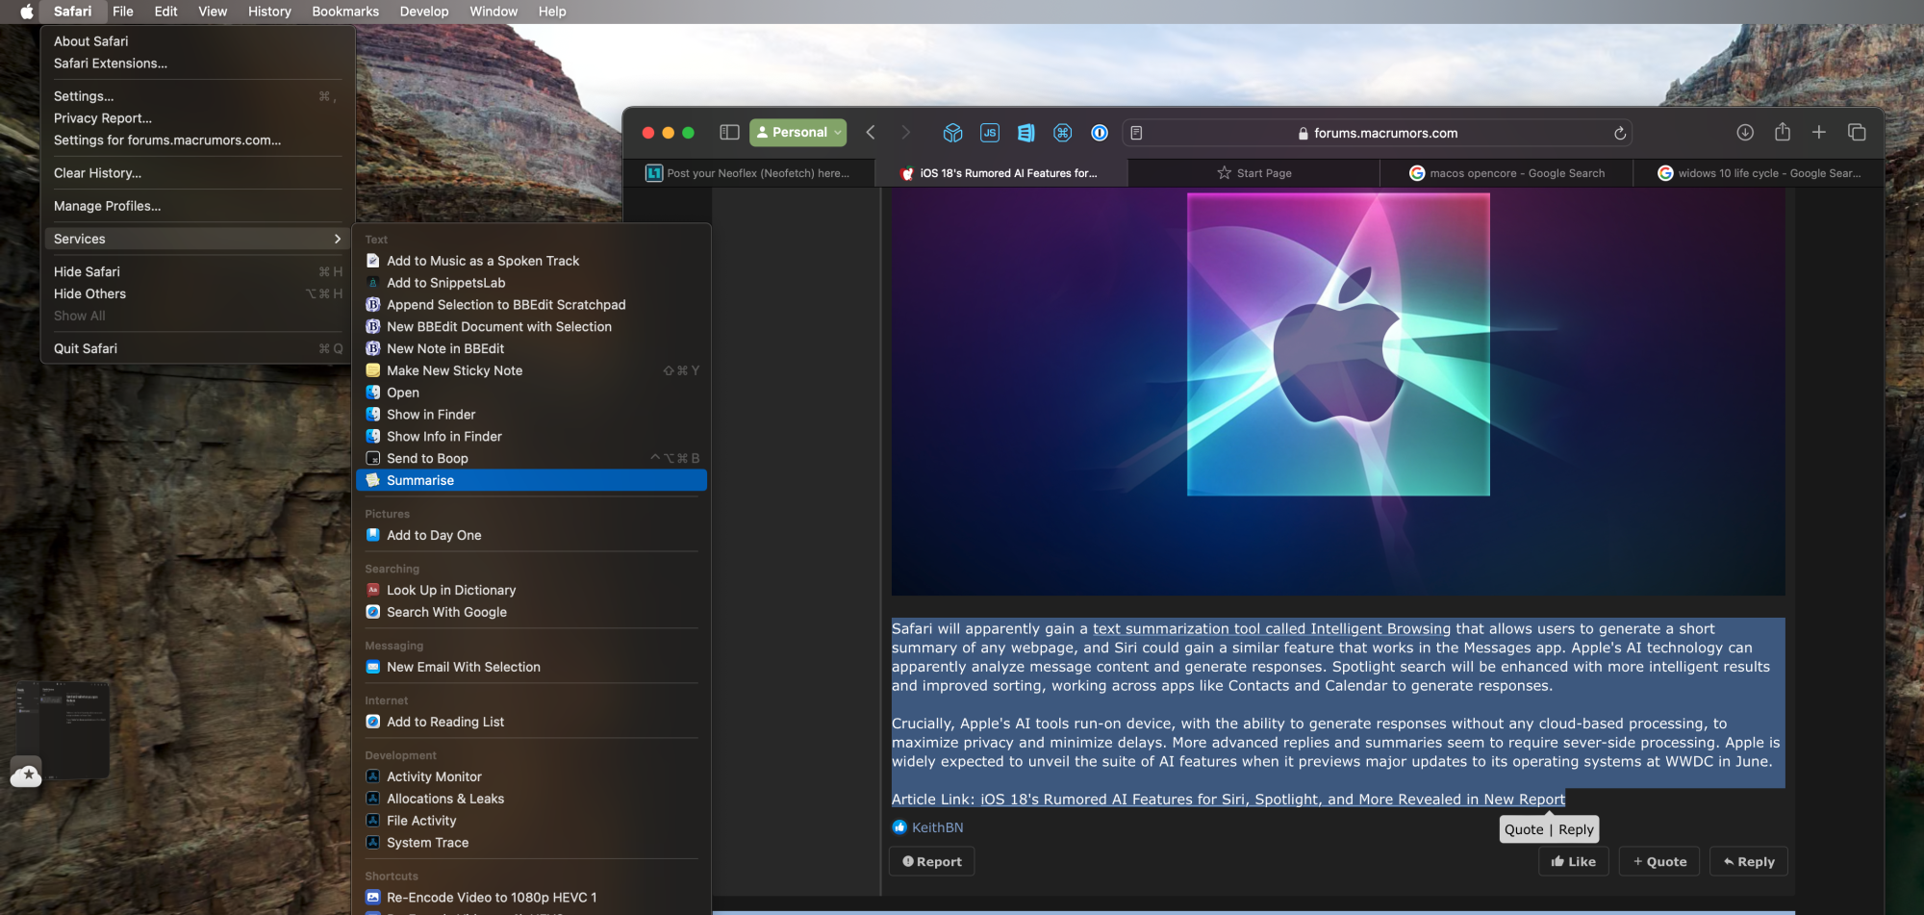The image size is (1924, 915).
Task: Open the Bookmarks menu
Action: [345, 12]
